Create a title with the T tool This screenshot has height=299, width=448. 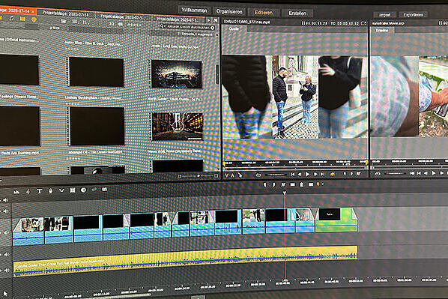pos(39,191)
